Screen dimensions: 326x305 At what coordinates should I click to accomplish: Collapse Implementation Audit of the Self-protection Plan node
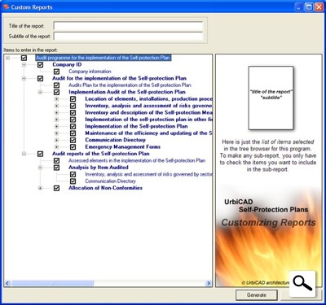click(40, 92)
